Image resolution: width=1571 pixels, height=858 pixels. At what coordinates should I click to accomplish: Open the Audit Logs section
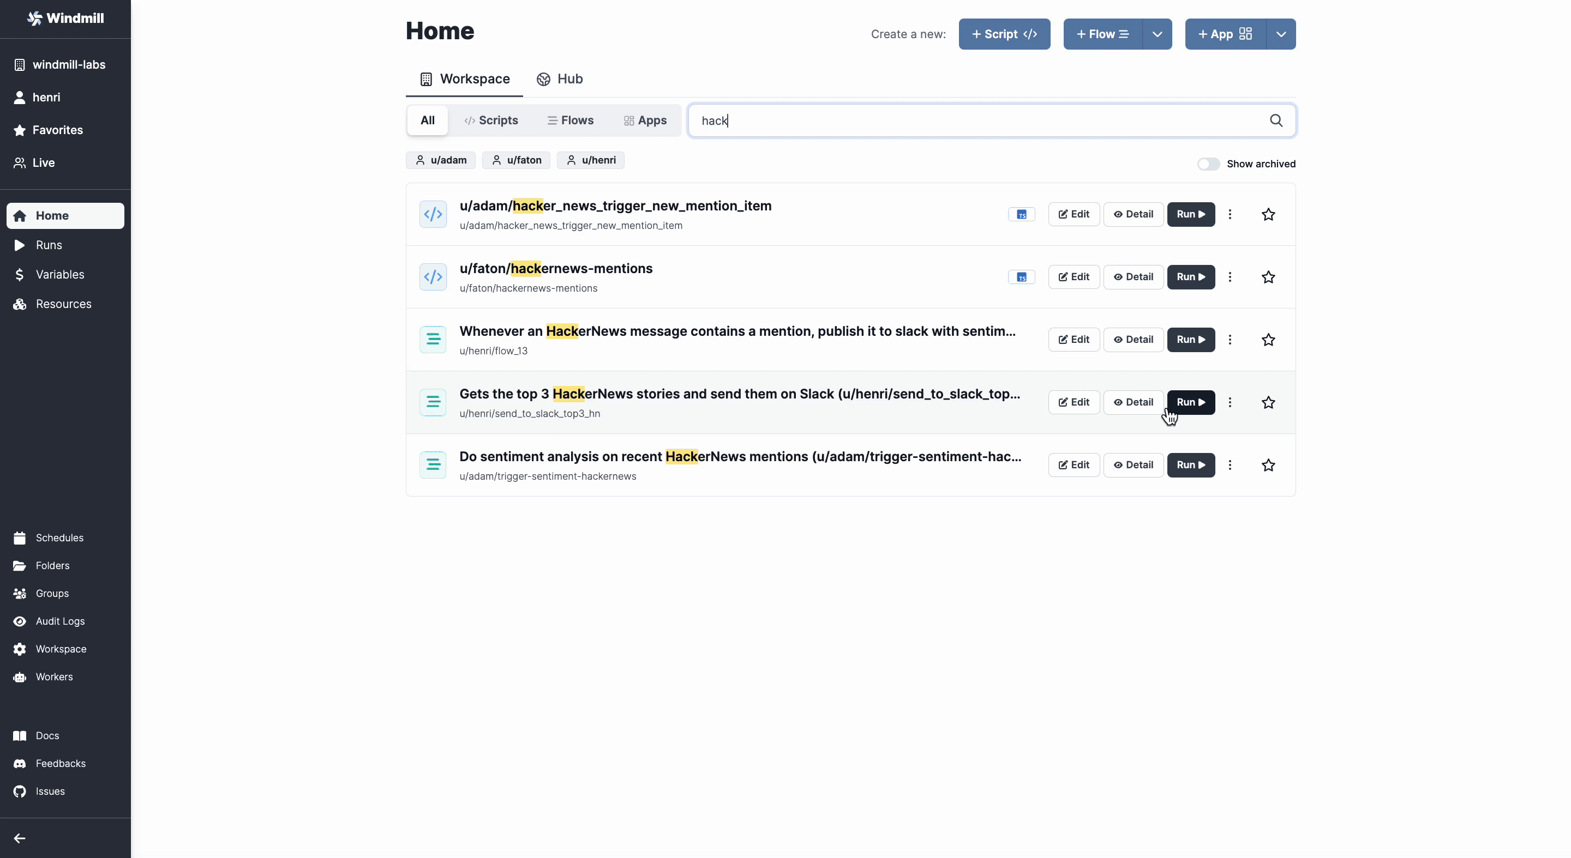click(x=60, y=621)
